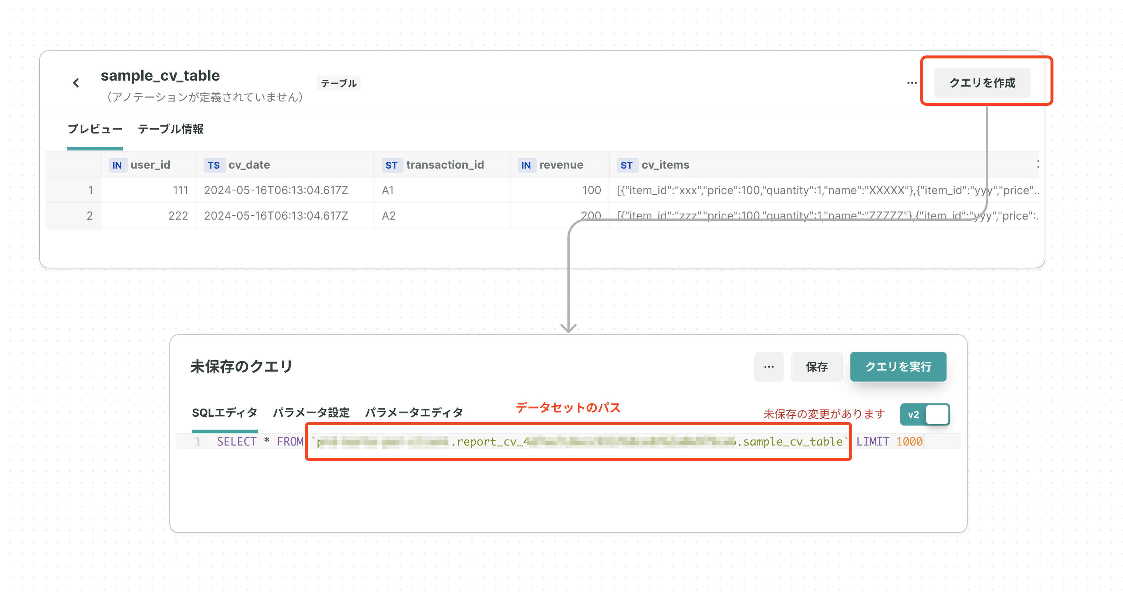Select the transaction_id column header
The width and height of the screenshot is (1123, 596).
[442, 165]
